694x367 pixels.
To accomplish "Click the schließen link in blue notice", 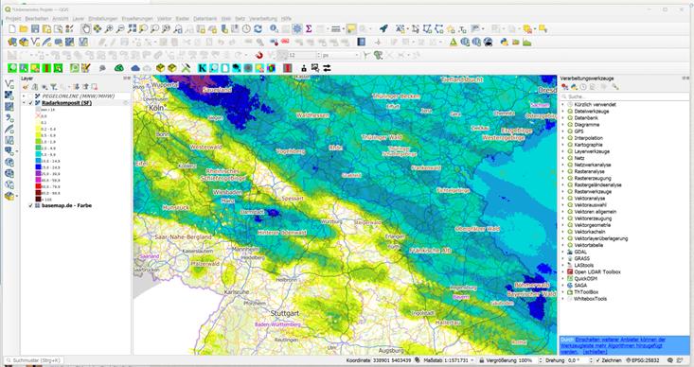I will 595,352.
